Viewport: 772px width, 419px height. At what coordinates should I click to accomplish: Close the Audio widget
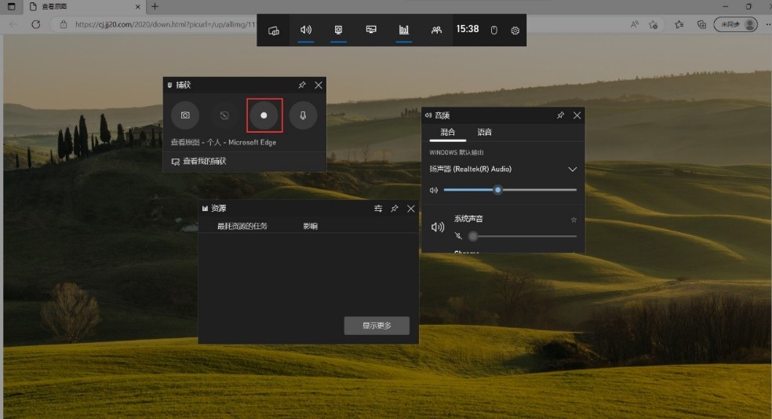pyautogui.click(x=577, y=115)
